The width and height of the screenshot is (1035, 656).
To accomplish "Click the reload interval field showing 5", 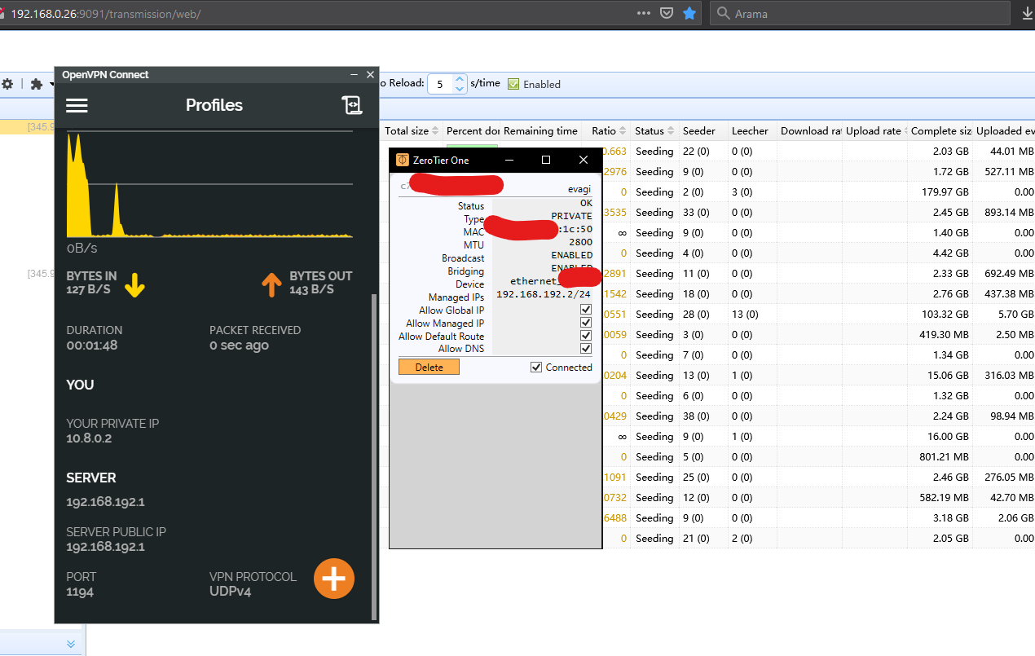I will tap(441, 84).
